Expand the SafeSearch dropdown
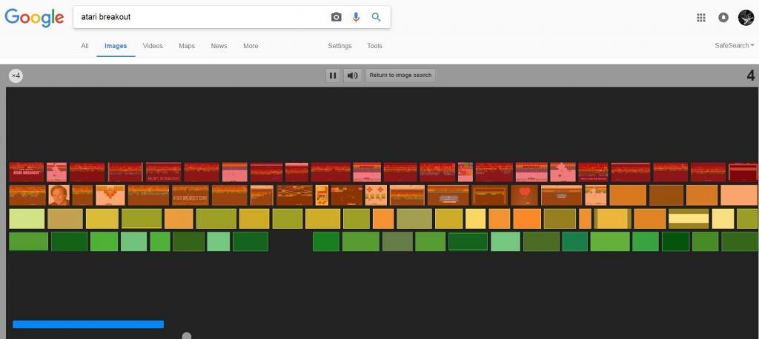 (735, 45)
